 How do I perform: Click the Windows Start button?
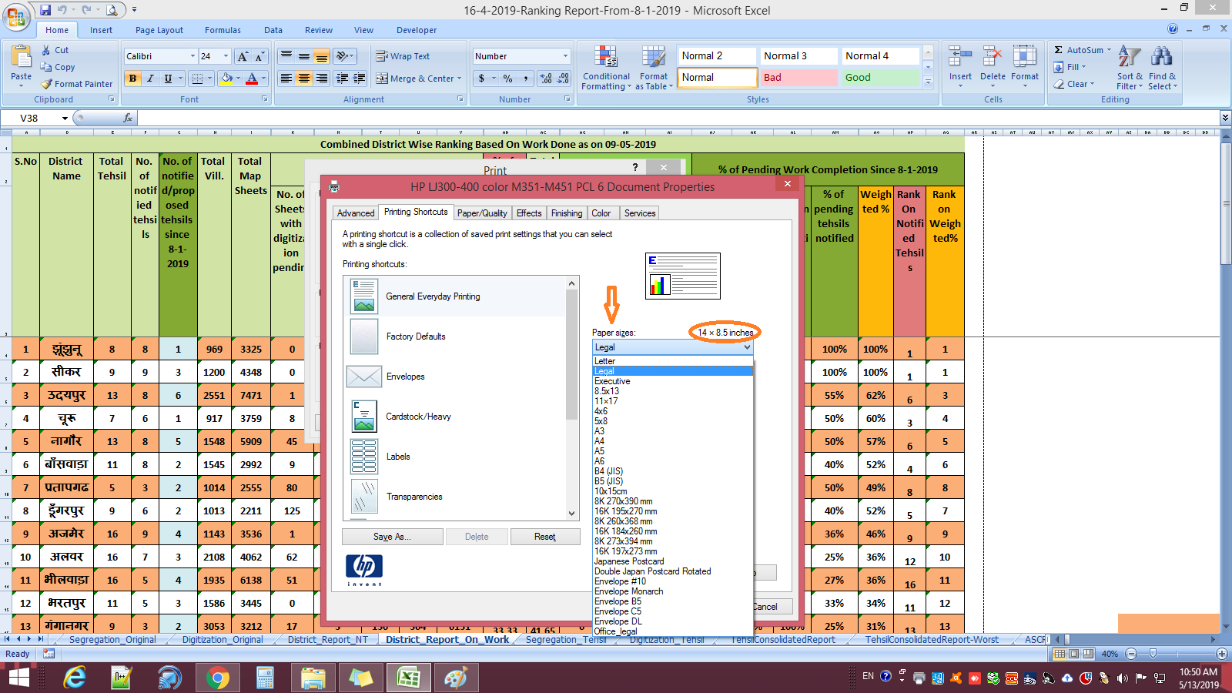pos(18,678)
